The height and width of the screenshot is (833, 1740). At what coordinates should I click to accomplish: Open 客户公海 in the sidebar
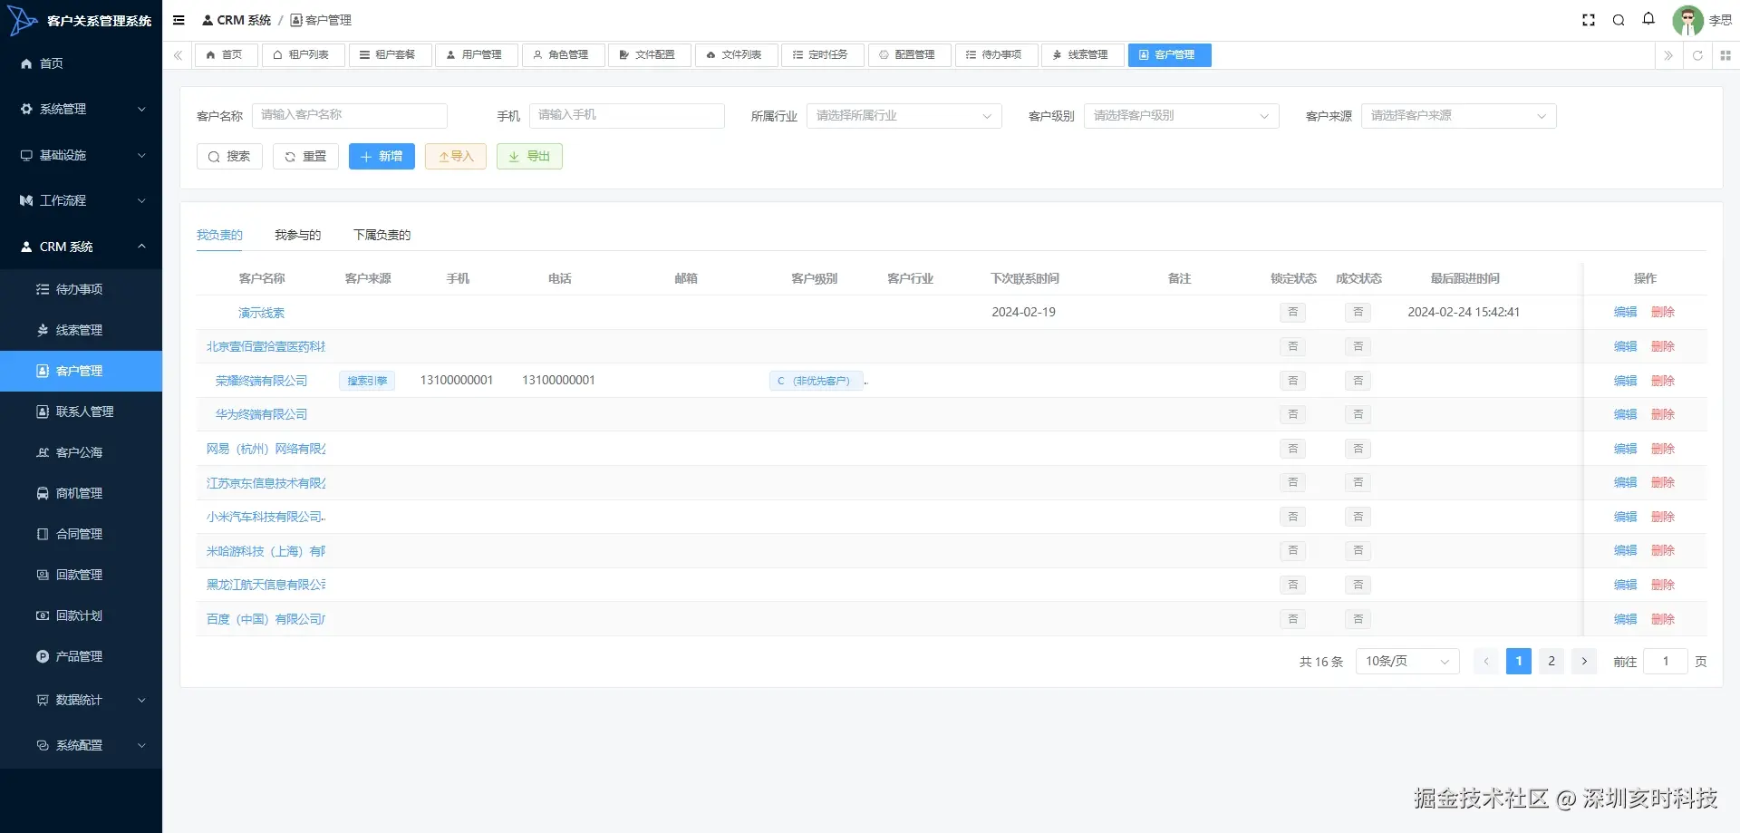click(x=82, y=452)
